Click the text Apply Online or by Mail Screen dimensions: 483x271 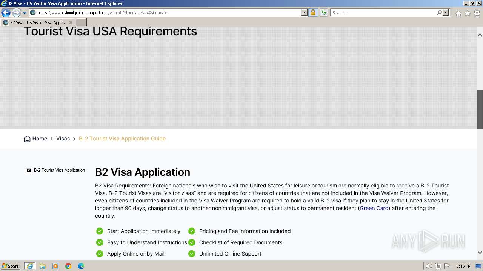(x=136, y=254)
